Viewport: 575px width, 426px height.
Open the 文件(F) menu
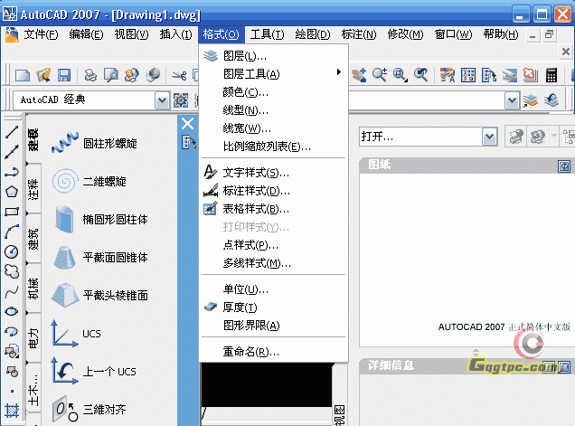[41, 34]
